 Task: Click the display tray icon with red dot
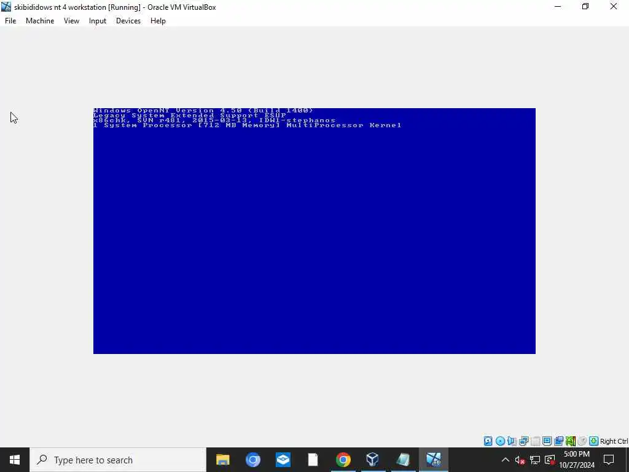(x=550, y=460)
